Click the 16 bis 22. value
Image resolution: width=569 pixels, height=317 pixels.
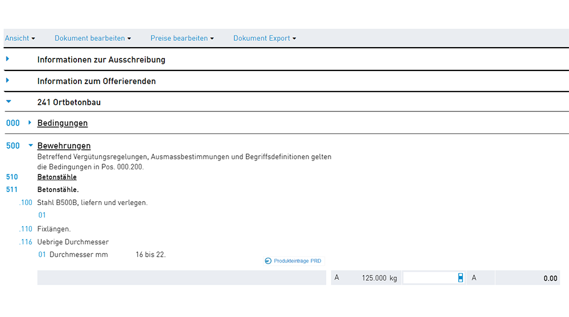tap(151, 255)
